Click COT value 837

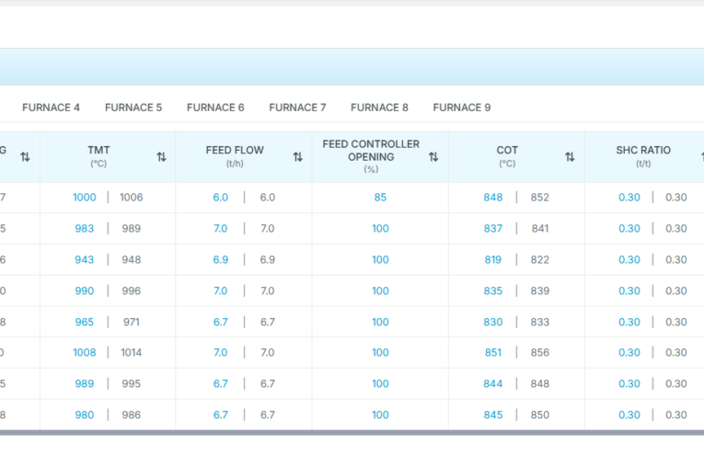493,229
